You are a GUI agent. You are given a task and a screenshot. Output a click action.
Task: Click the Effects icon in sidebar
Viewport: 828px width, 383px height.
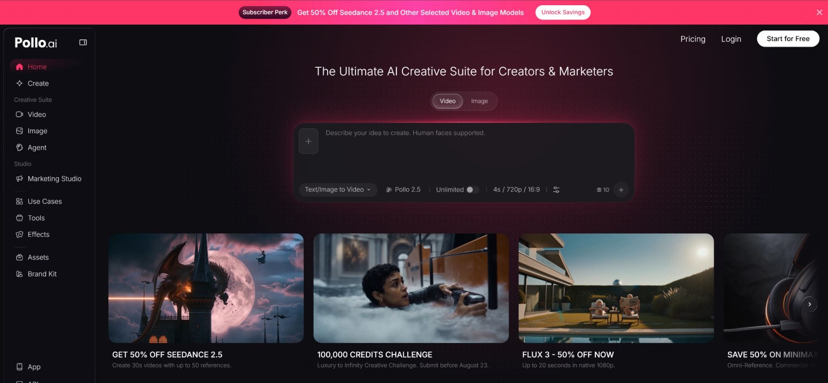[19, 234]
